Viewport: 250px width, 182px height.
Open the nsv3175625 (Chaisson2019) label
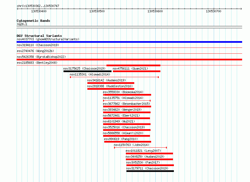84,68
